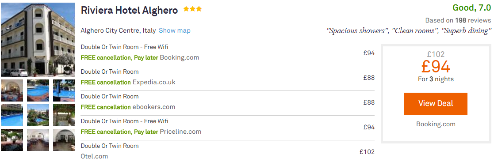View first thumbnail in middle row
Image resolution: width=494 pixels, height=162 pixels.
pyautogui.click(x=12, y=115)
